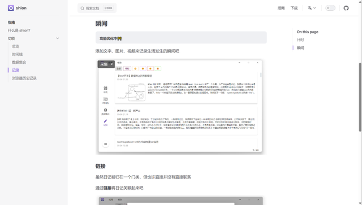The image size is (362, 205).
Task: Open the 采集 dropdown in screenshot
Action: coord(106,64)
